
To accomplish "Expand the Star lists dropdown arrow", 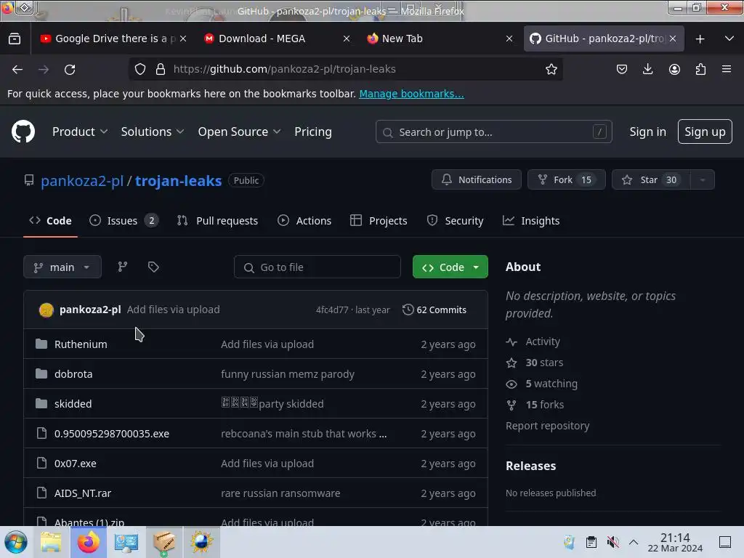I will [x=703, y=180].
